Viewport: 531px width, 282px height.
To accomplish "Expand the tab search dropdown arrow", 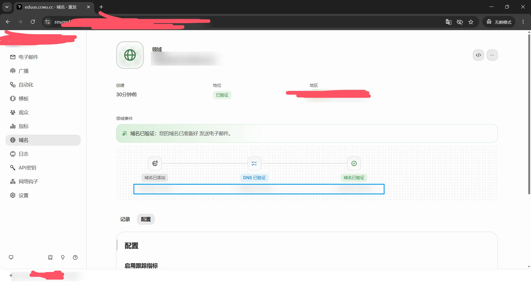I will 7,7.
